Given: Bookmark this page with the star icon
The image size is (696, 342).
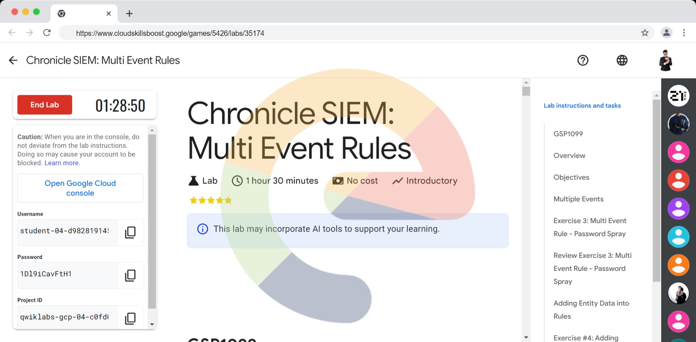Looking at the screenshot, I should tap(645, 33).
